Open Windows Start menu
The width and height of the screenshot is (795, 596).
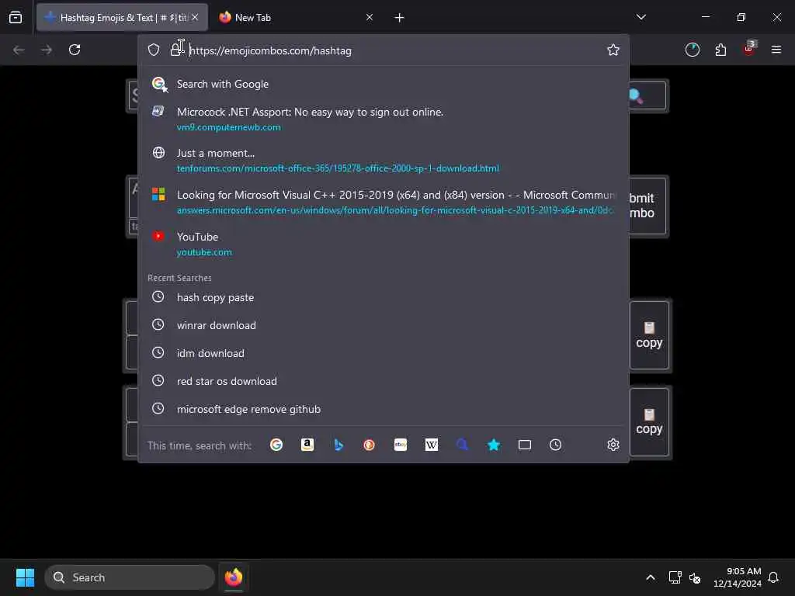pos(25,577)
